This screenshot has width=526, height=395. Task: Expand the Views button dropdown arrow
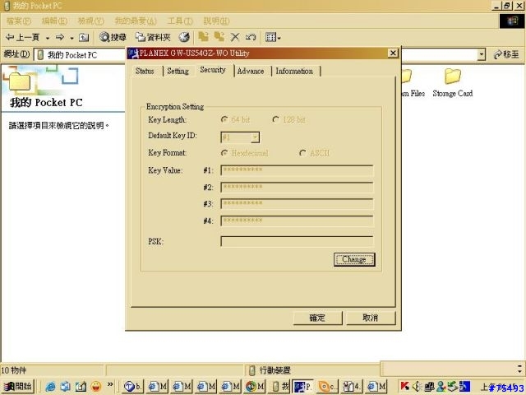coord(279,38)
